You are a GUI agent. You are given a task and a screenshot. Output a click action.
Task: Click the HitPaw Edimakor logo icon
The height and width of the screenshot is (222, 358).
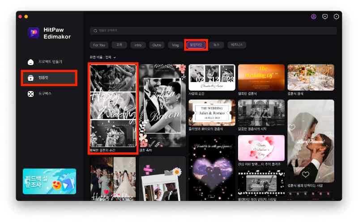point(34,32)
